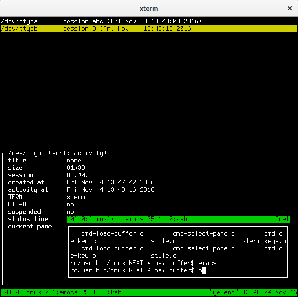The image size is (298, 297).
Task: Click the 'activity at' field label
Action: (28, 189)
